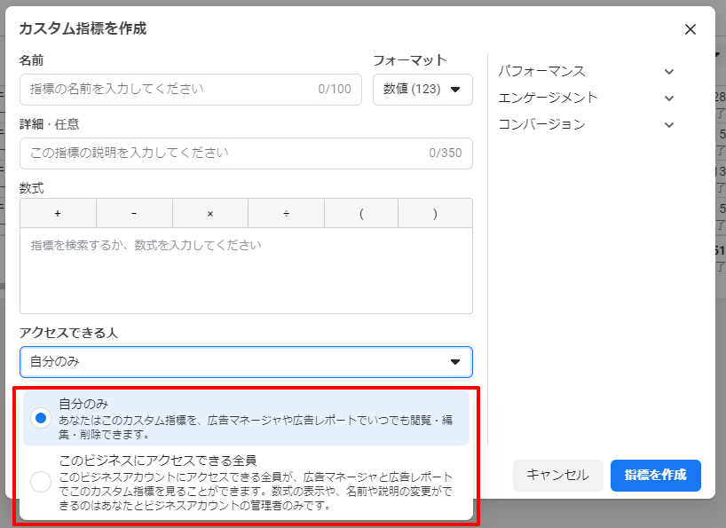Insert the division ÷ operator
This screenshot has height=528, width=726.
click(x=286, y=214)
